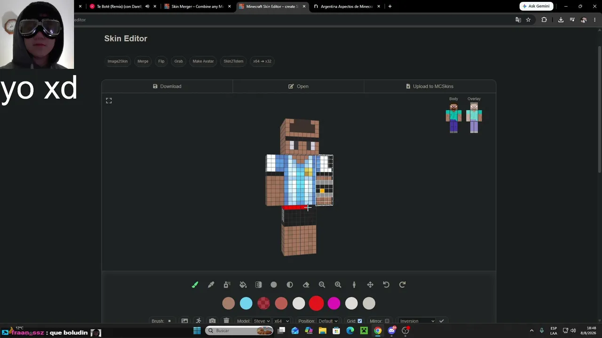The width and height of the screenshot is (602, 338).
Task: Click the standing figure pose icon
Action: point(354,284)
